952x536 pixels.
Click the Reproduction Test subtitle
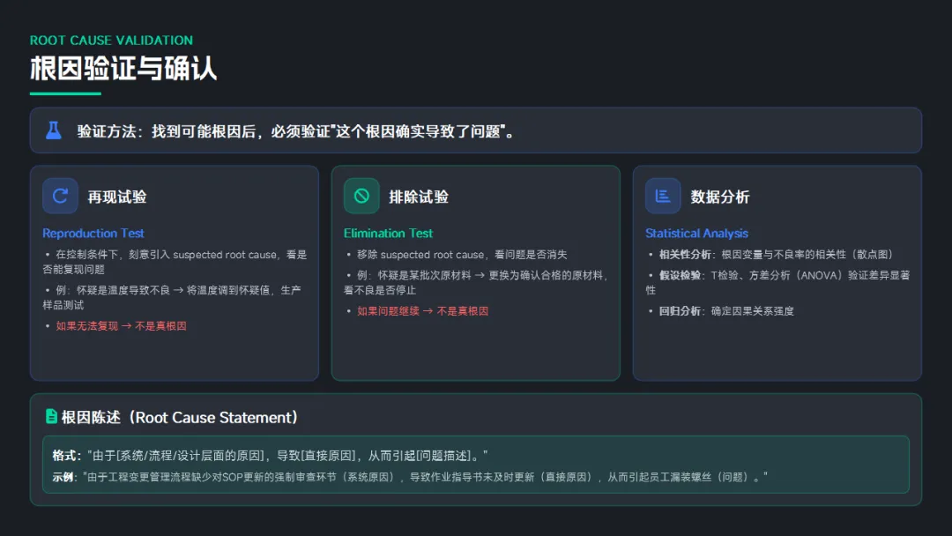(x=93, y=233)
